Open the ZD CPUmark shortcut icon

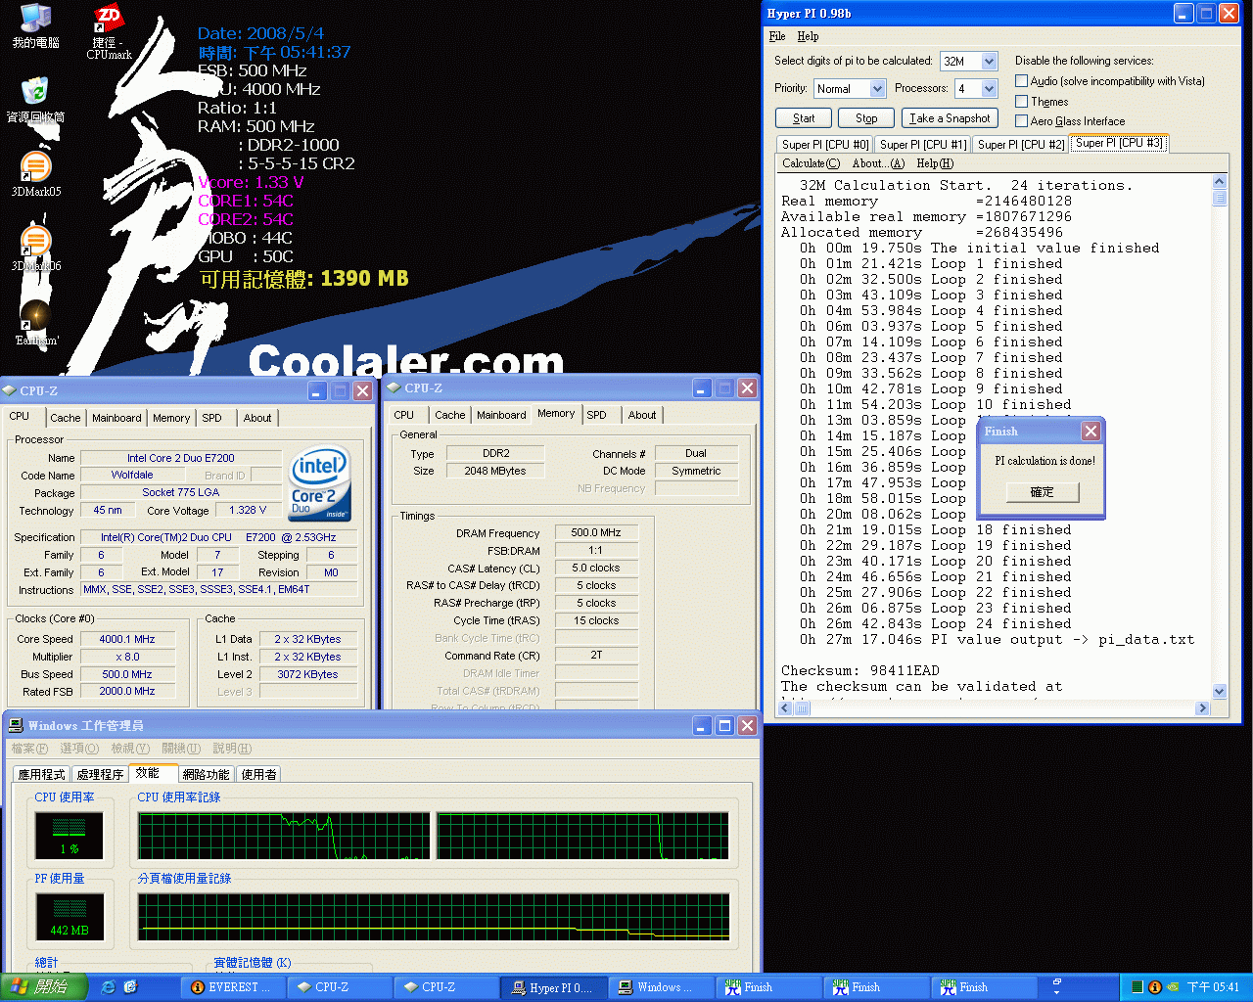pyautogui.click(x=109, y=31)
